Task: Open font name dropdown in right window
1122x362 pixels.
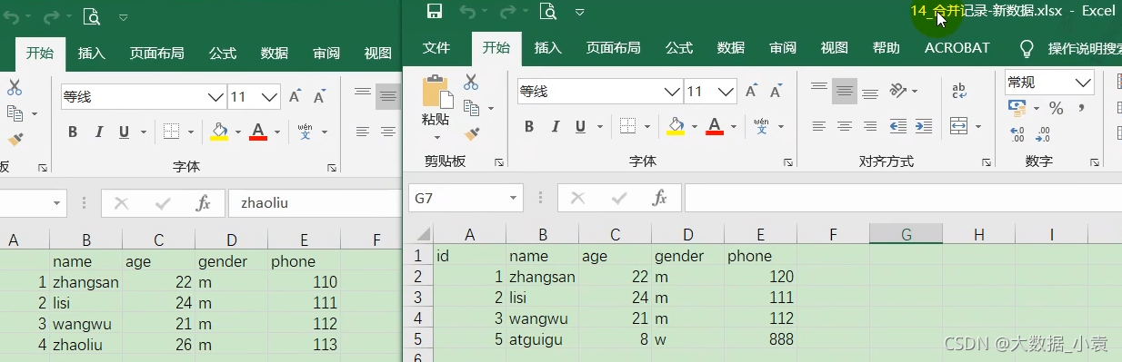Action: (x=673, y=91)
